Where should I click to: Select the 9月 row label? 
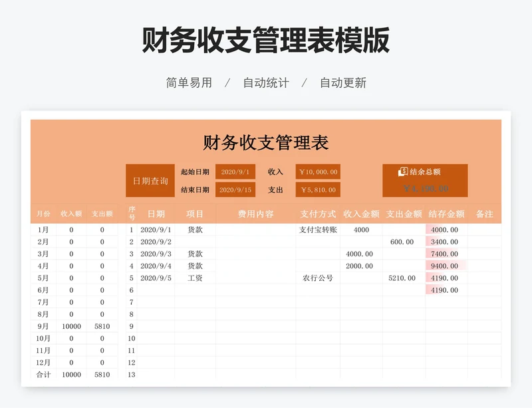(x=43, y=327)
